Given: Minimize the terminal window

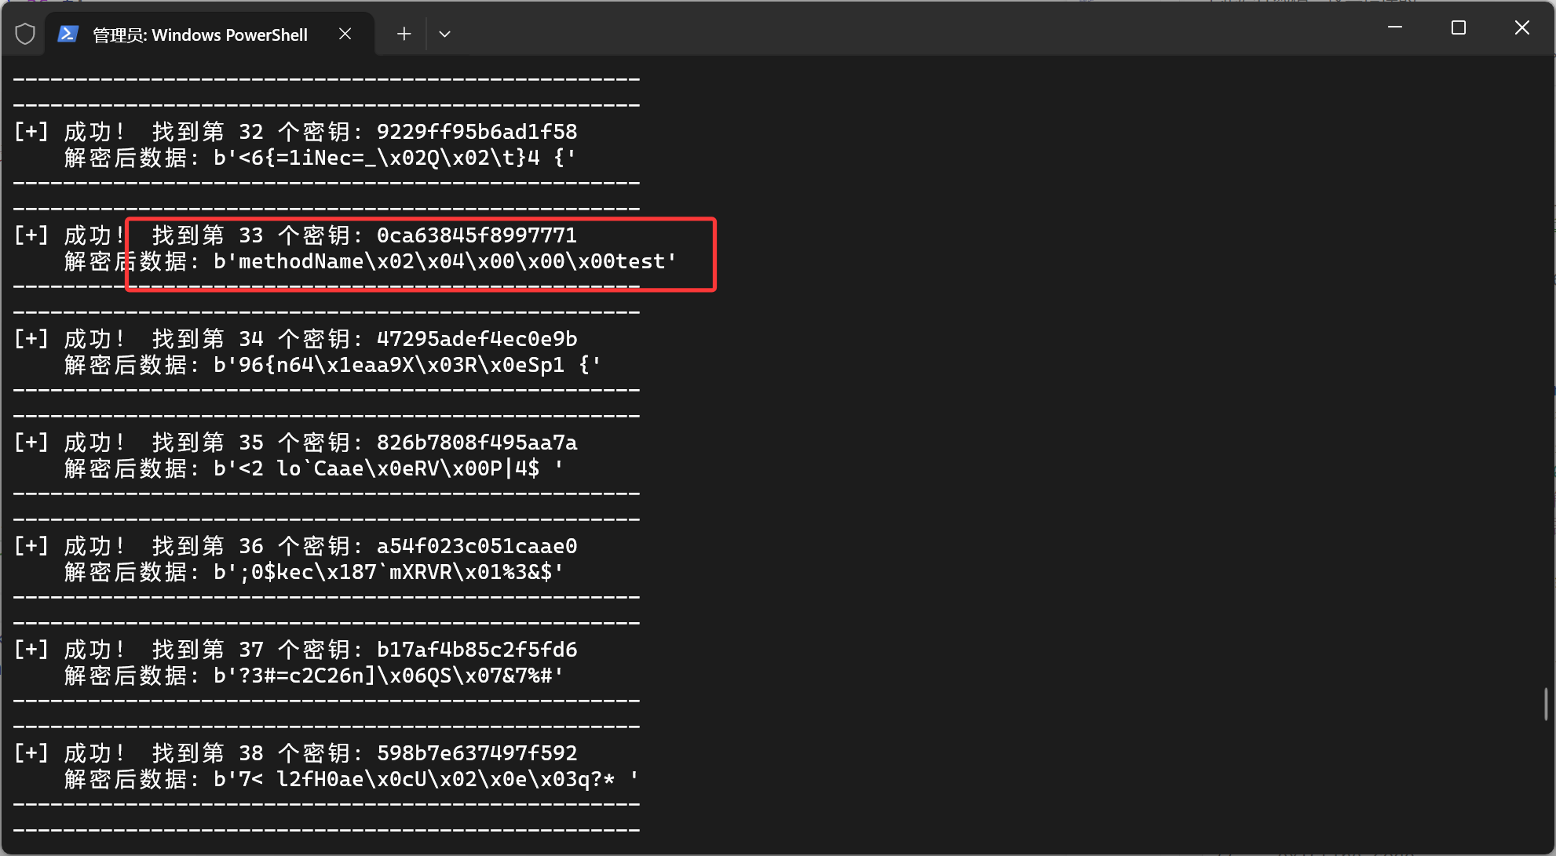Looking at the screenshot, I should point(1395,27).
